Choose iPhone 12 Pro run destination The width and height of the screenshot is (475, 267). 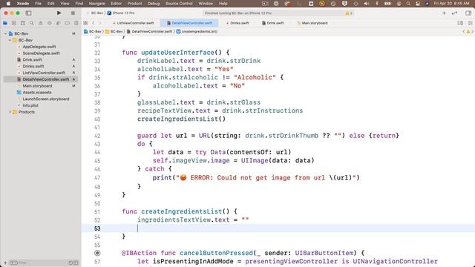pos(122,13)
